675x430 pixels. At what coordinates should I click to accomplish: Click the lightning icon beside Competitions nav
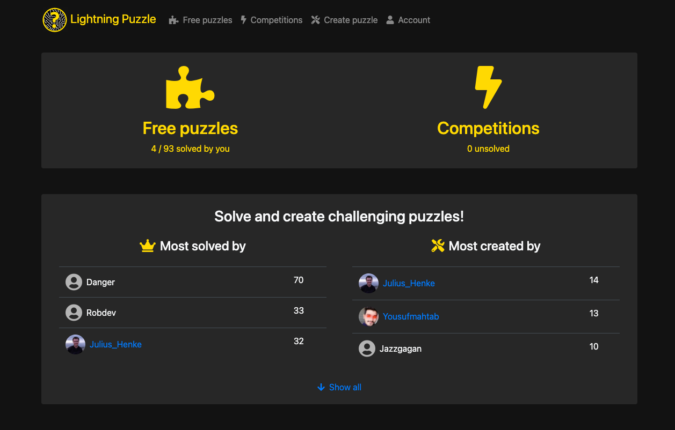[x=243, y=20]
